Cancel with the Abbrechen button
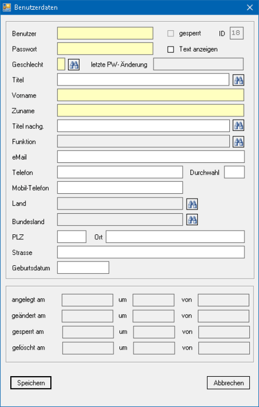The height and width of the screenshot is (407, 259). coord(228,383)
